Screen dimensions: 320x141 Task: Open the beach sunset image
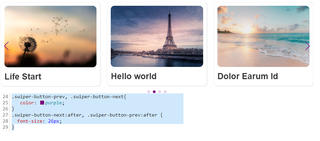(x=263, y=36)
